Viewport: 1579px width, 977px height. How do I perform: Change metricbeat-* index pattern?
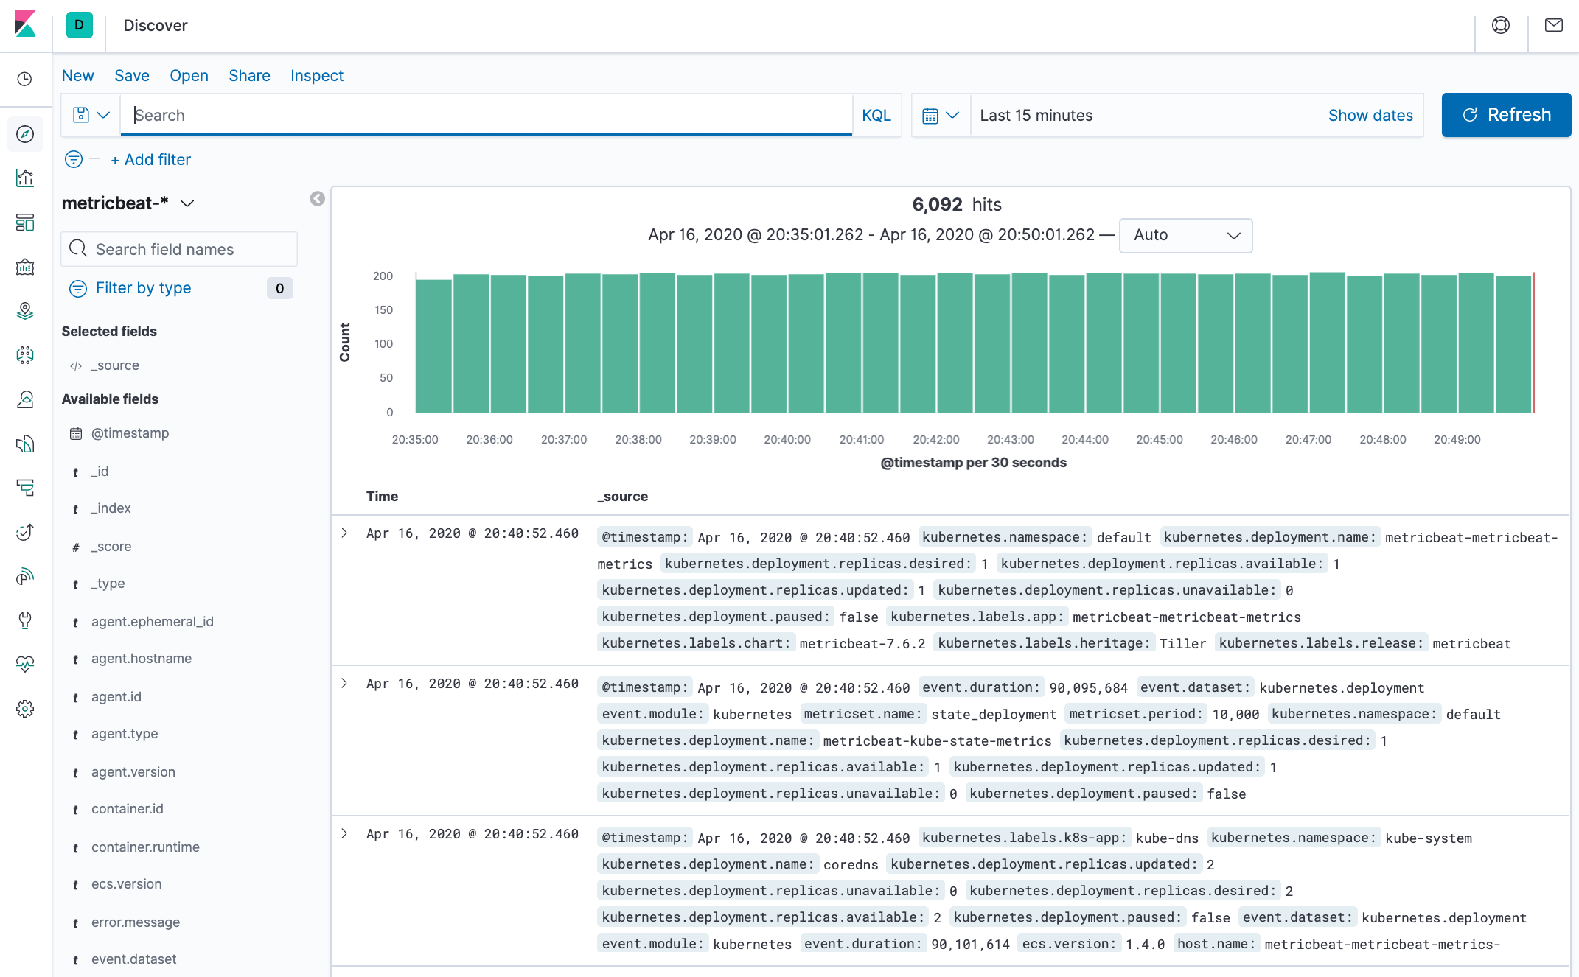point(128,203)
